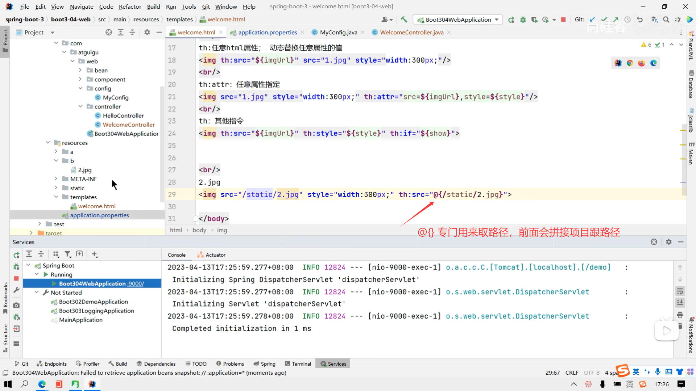Click the Filter icon in Services toolbar
Viewport: 696px width, 391px height.
67,254
